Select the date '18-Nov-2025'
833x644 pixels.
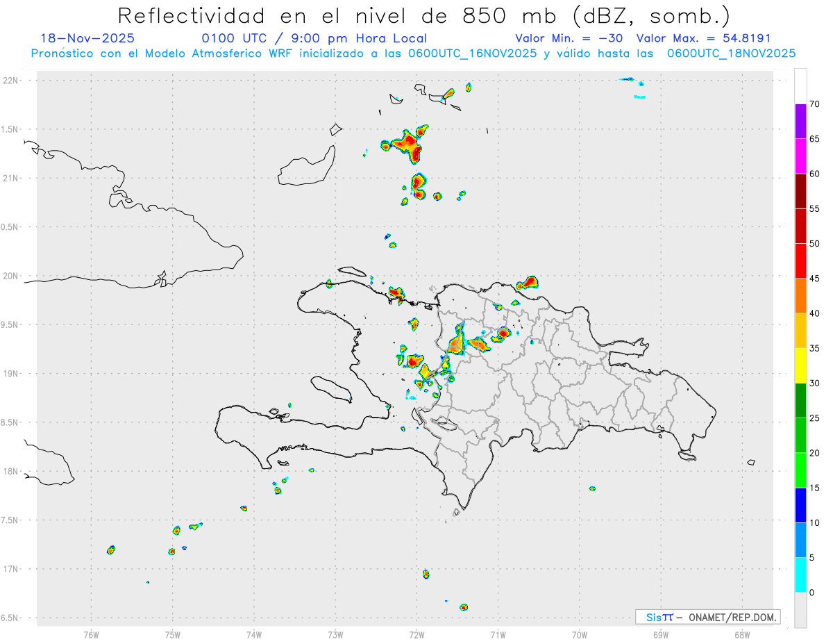(88, 39)
